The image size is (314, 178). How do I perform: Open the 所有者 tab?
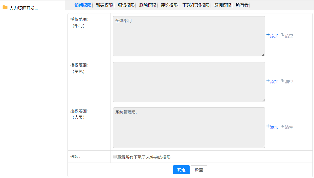[x=242, y=5]
